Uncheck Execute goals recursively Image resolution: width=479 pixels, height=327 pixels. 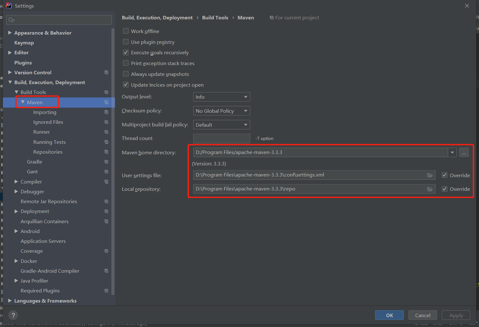[126, 52]
